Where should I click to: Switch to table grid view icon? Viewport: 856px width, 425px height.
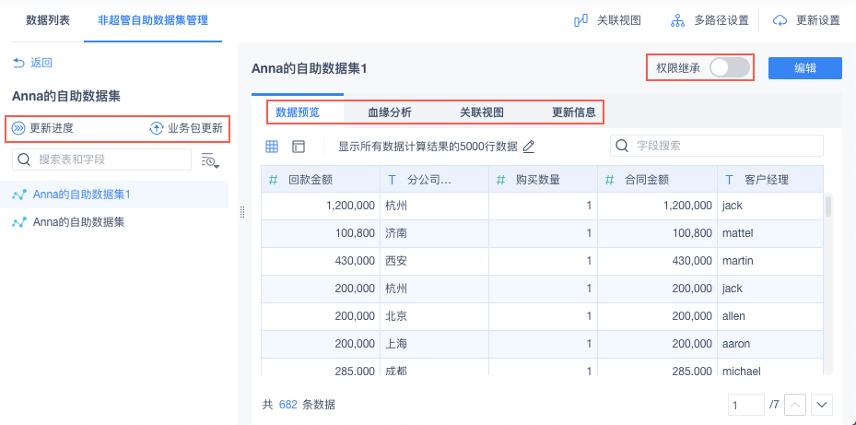pos(273,146)
